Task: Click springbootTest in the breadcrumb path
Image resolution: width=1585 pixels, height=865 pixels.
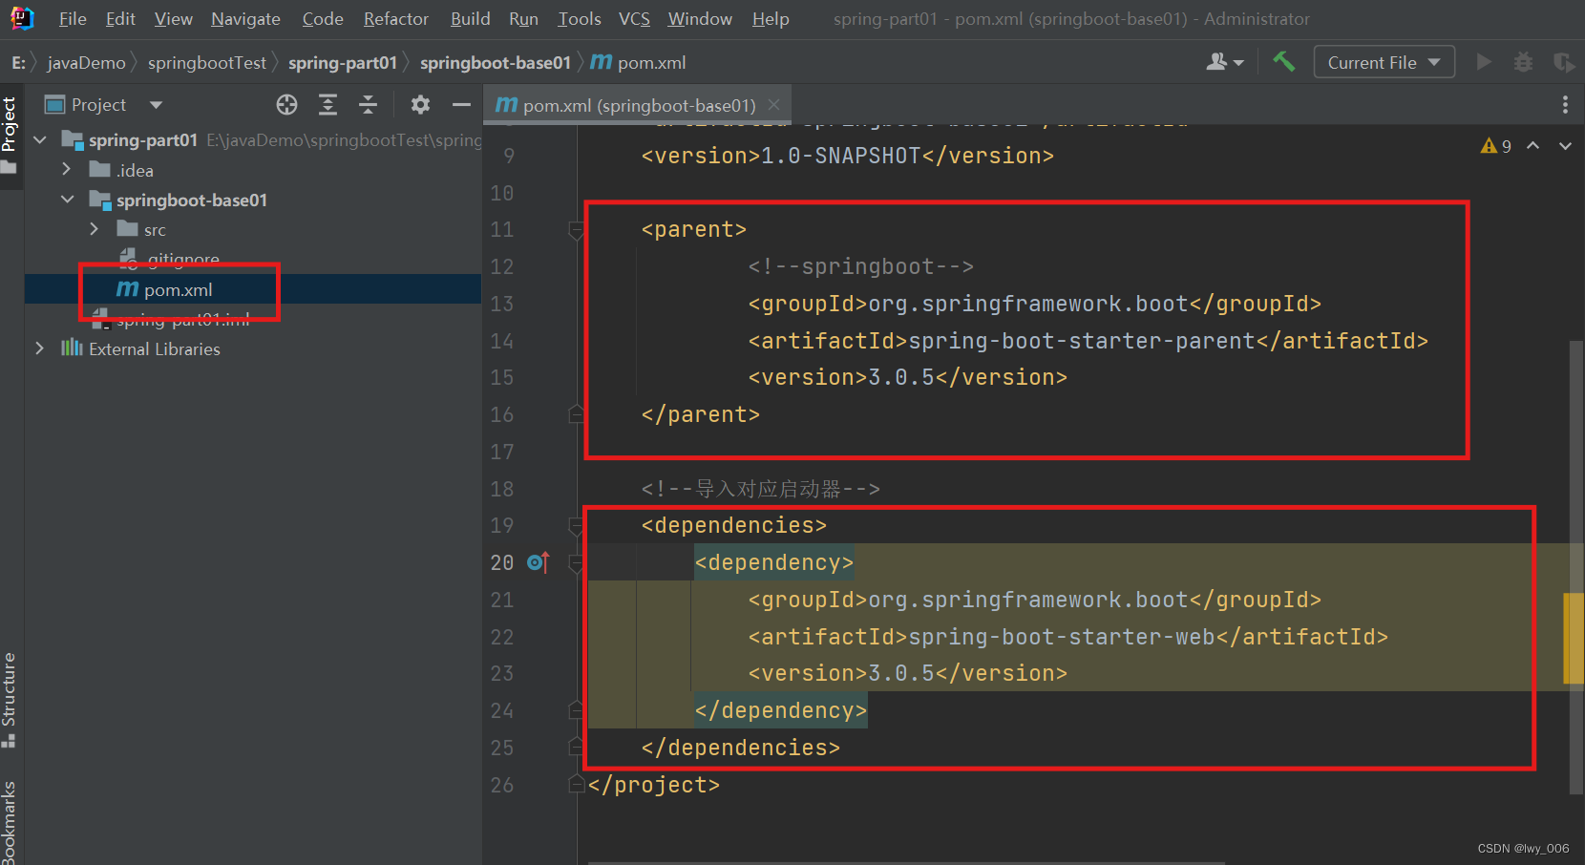Action: tap(207, 62)
